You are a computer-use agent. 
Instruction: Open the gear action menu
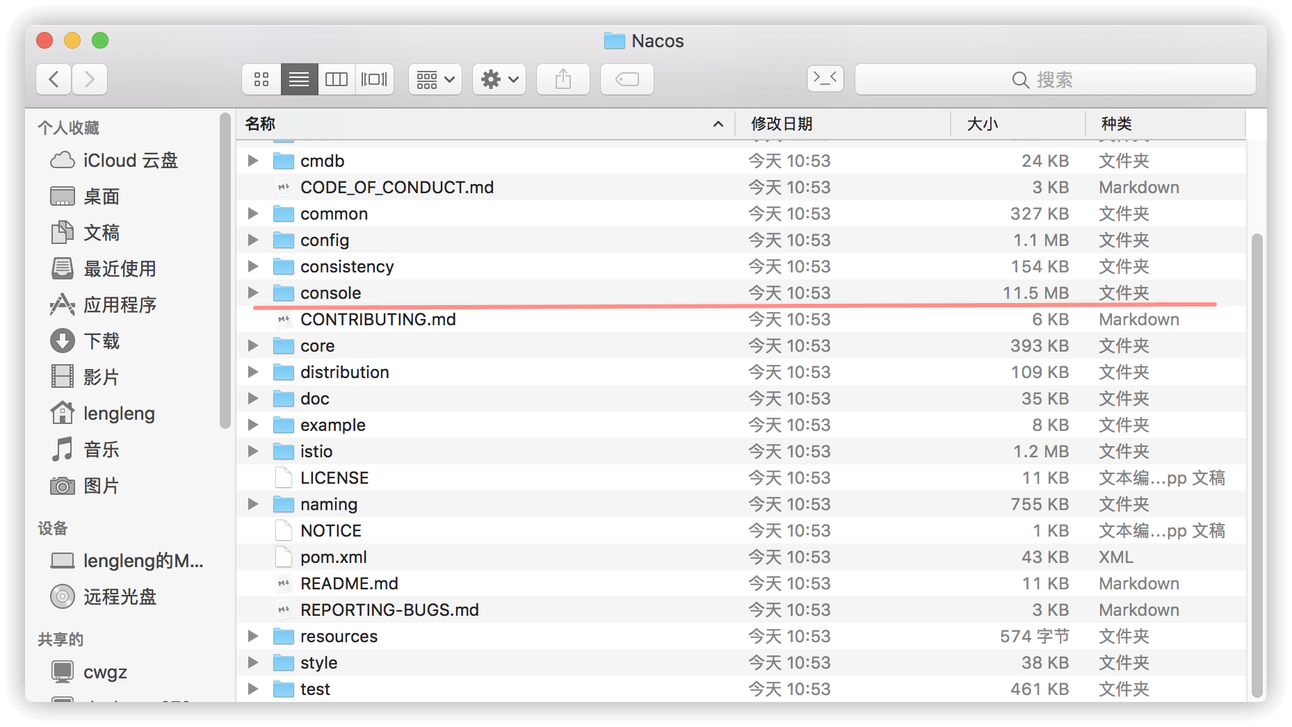pos(499,79)
